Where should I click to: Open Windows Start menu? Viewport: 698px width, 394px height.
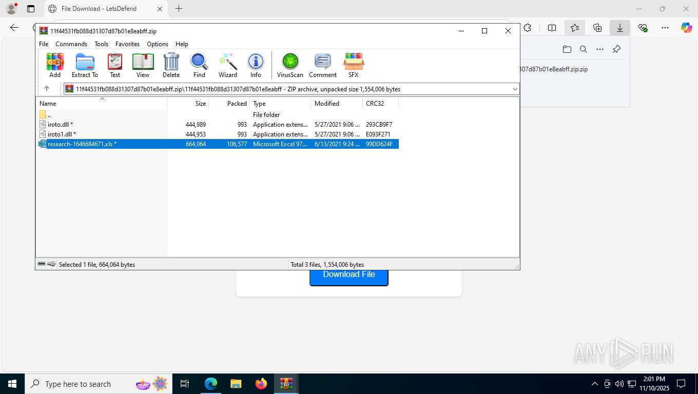click(12, 384)
